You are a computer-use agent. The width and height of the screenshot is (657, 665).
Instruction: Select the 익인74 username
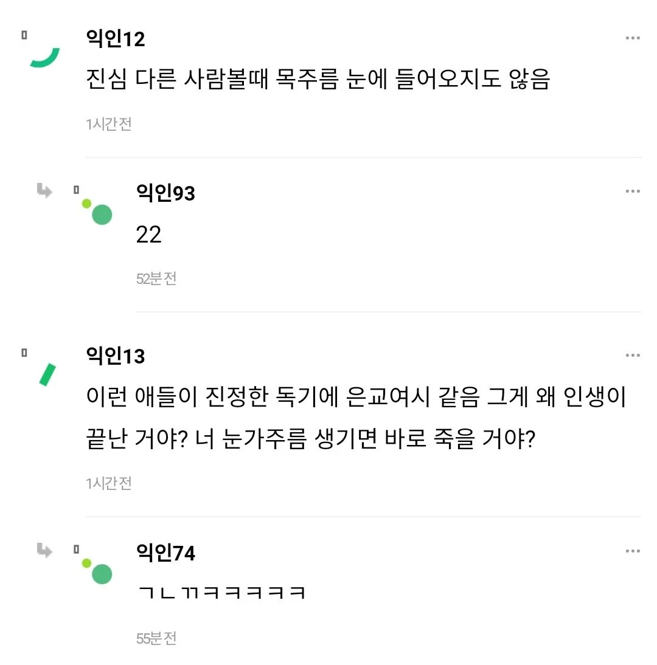(166, 553)
